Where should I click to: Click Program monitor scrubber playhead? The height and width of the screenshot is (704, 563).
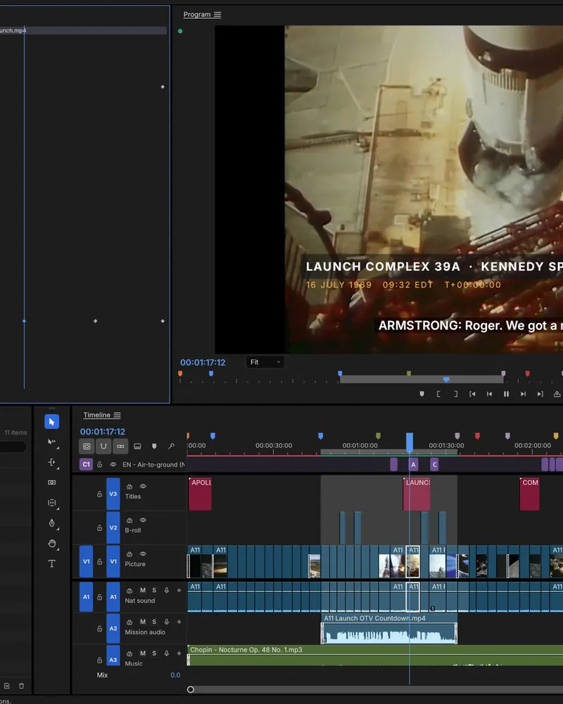pyautogui.click(x=446, y=380)
